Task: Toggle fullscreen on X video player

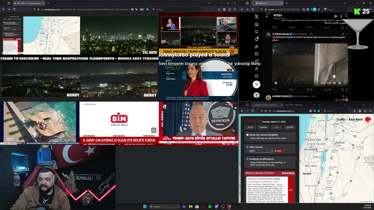Action: point(344,83)
